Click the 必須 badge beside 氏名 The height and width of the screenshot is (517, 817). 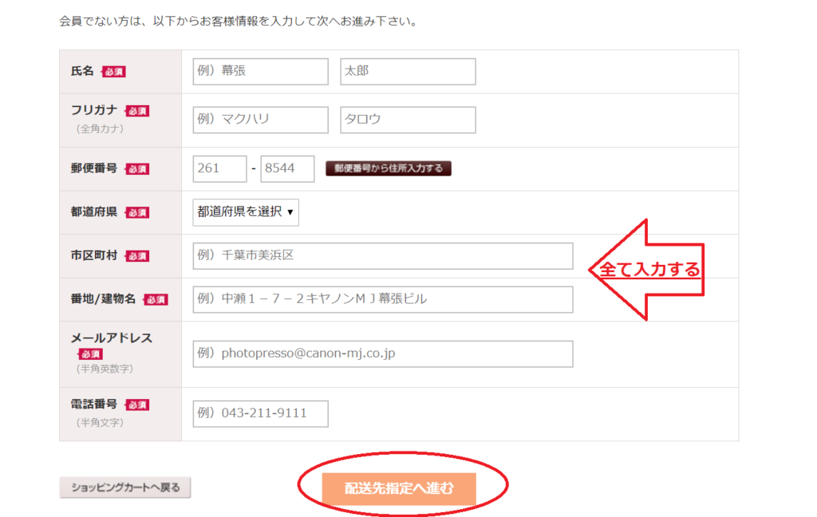[x=113, y=72]
